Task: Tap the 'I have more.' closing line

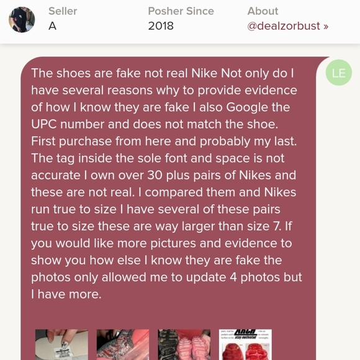Action: point(66,294)
